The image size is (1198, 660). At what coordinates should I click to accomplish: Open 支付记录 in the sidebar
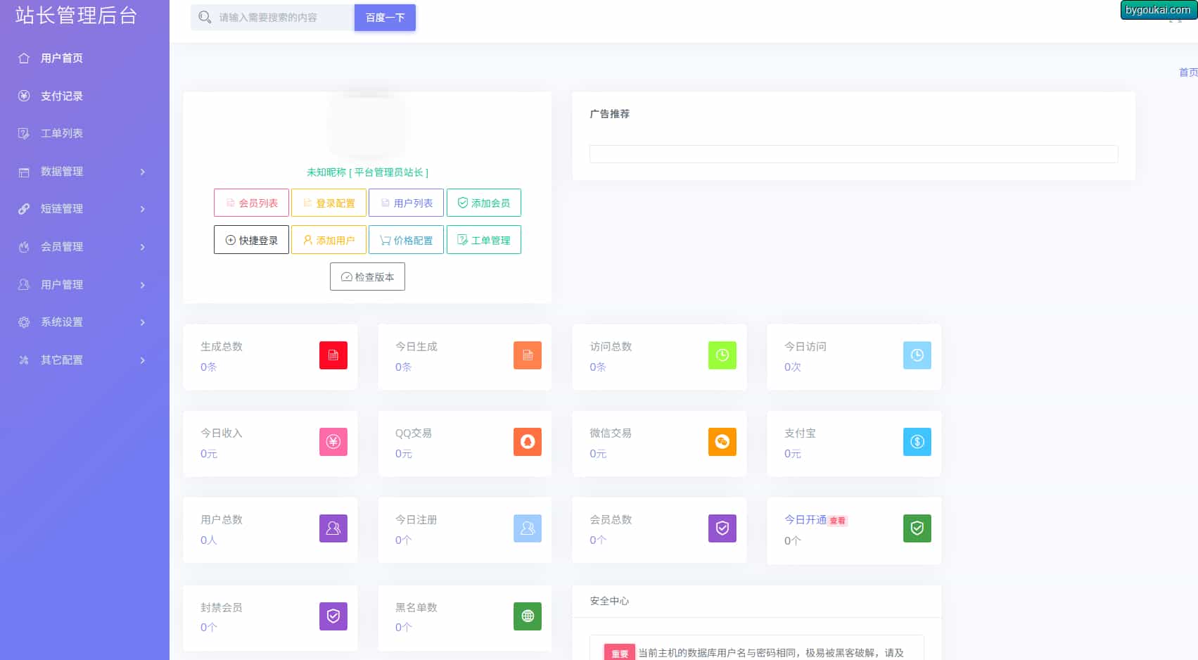pos(62,96)
